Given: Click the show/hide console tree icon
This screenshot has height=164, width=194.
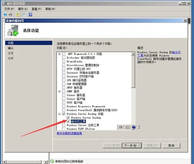Looking at the screenshot, I should (x=24, y=15).
